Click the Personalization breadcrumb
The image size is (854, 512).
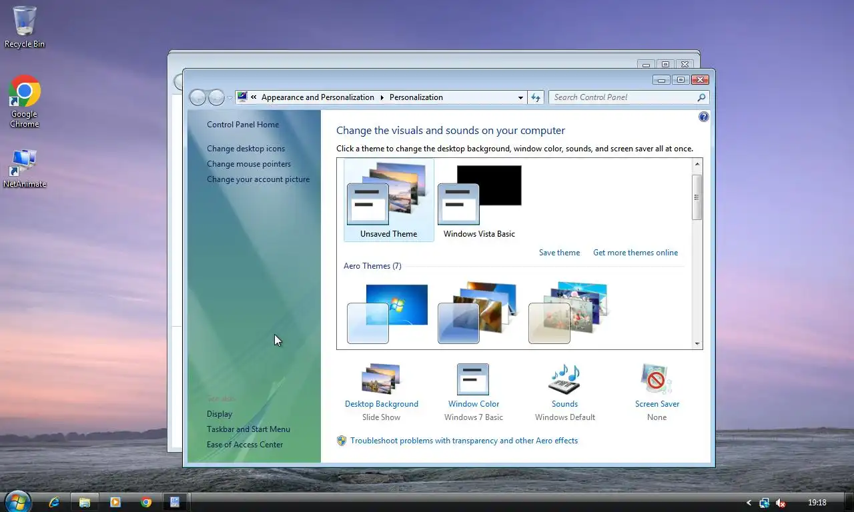416,97
